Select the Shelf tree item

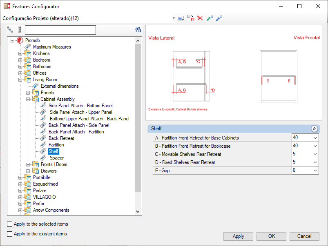pyautogui.click(x=54, y=151)
